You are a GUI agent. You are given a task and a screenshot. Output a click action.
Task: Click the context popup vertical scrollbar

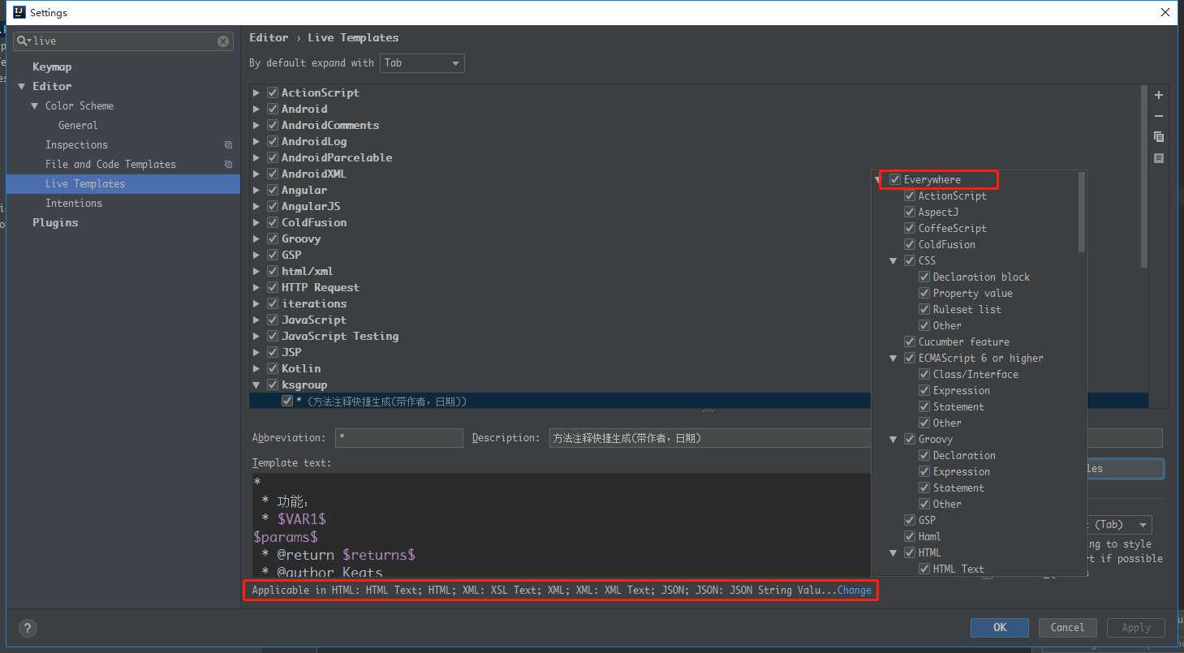(1081, 213)
